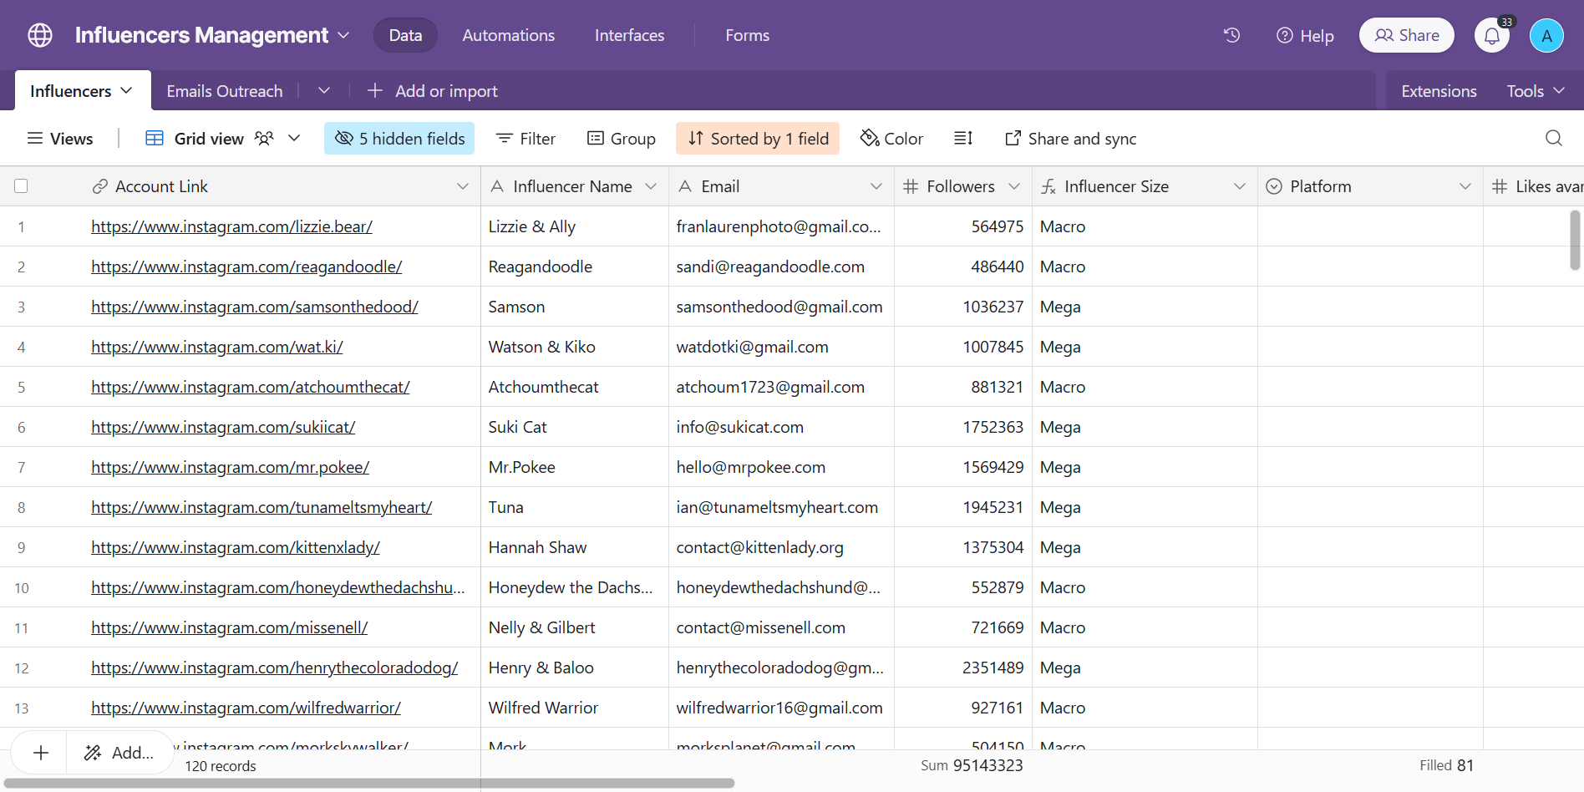
Task: Click the vertical scrollbar thumb
Action: point(1575,240)
